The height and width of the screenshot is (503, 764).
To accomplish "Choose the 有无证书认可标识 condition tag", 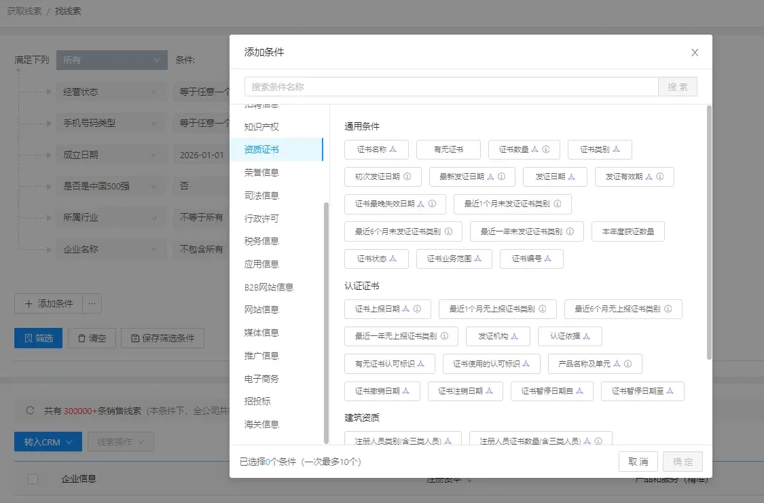I will pyautogui.click(x=389, y=364).
